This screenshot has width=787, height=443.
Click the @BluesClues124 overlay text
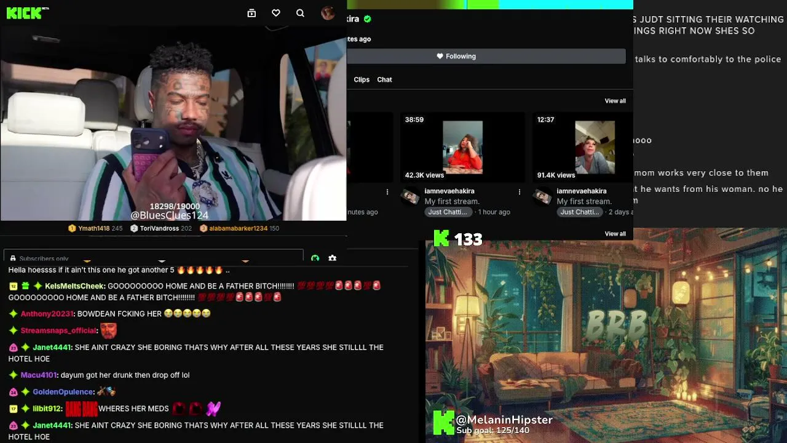169,215
